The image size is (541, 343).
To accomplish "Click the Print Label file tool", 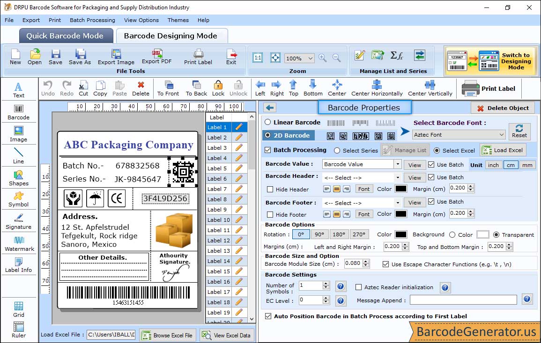I will [x=198, y=57].
